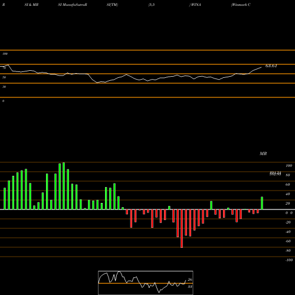
Task: Open the mini RSI chart thumbnail at bottom
Action: 146,283
